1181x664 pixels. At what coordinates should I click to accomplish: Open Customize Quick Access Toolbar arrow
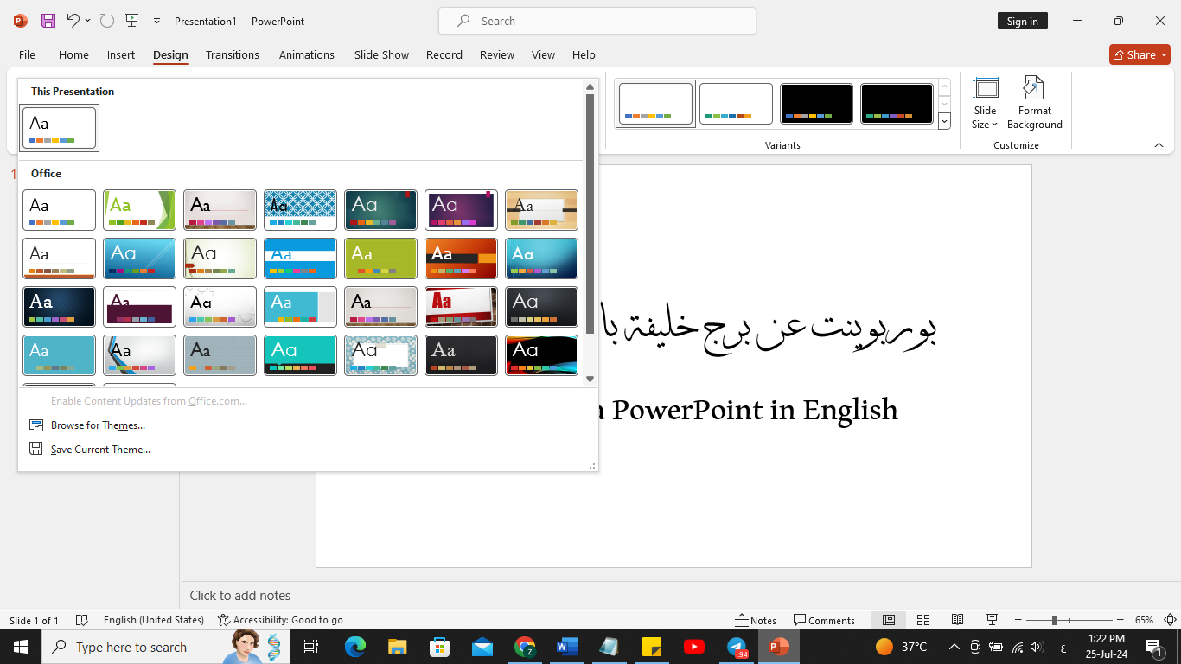tap(156, 21)
